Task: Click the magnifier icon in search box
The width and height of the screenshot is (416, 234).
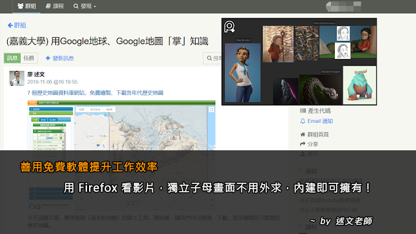Action: click(209, 58)
